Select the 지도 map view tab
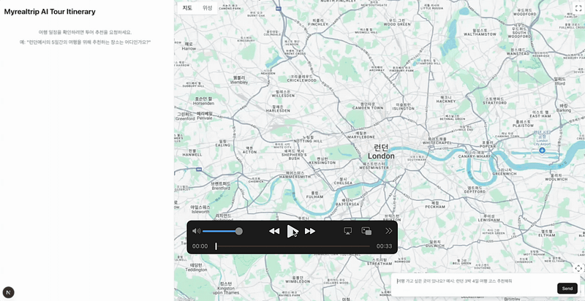This screenshot has width=585, height=301. 187,8
